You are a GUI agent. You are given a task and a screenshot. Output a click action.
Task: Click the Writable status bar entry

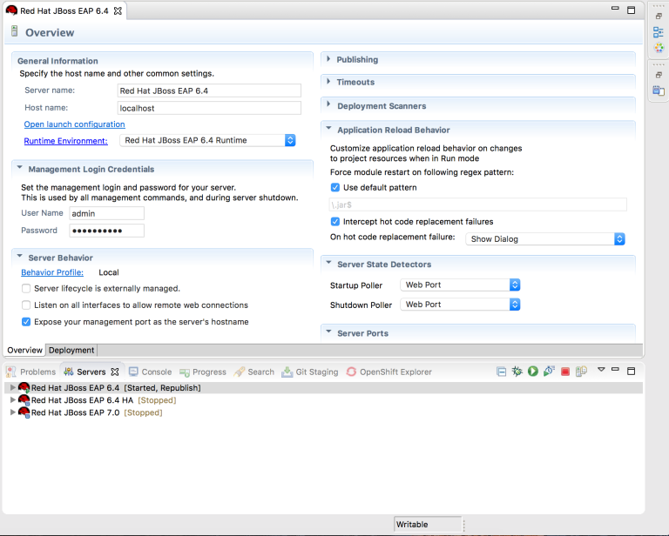pyautogui.click(x=428, y=525)
